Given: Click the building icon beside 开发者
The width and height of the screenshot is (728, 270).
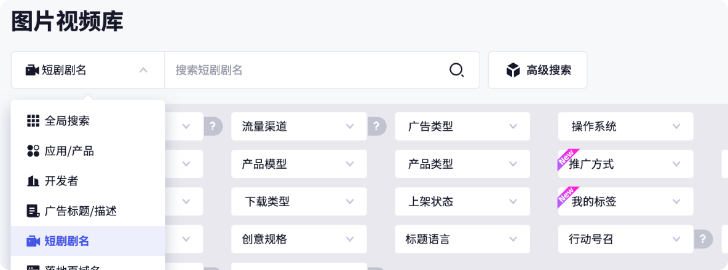Looking at the screenshot, I should point(33,181).
